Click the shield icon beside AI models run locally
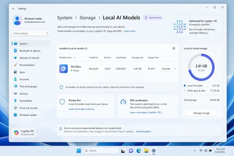Screen dimensions: 234x156 click(61, 87)
